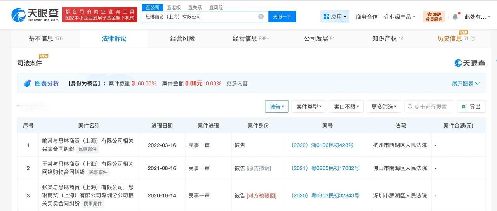The height and width of the screenshot is (211, 497).
Task: Click case name 王某与思琳商贸 网络购物合同纠纷
Action: [x=88, y=168]
